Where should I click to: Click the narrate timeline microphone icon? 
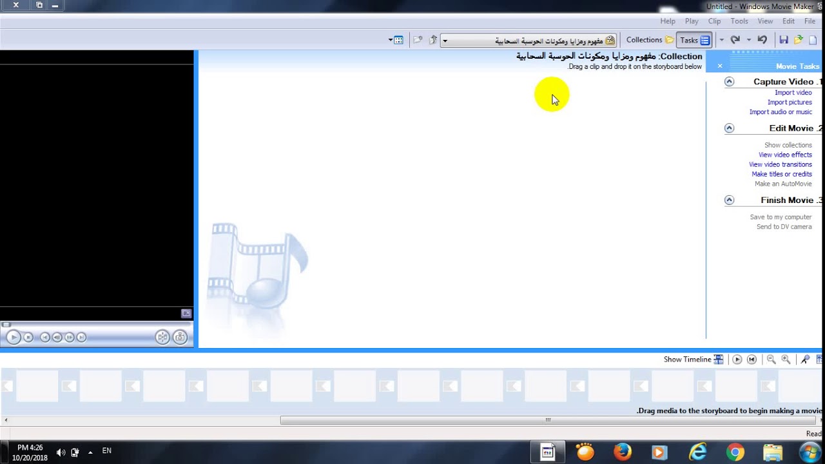click(805, 360)
